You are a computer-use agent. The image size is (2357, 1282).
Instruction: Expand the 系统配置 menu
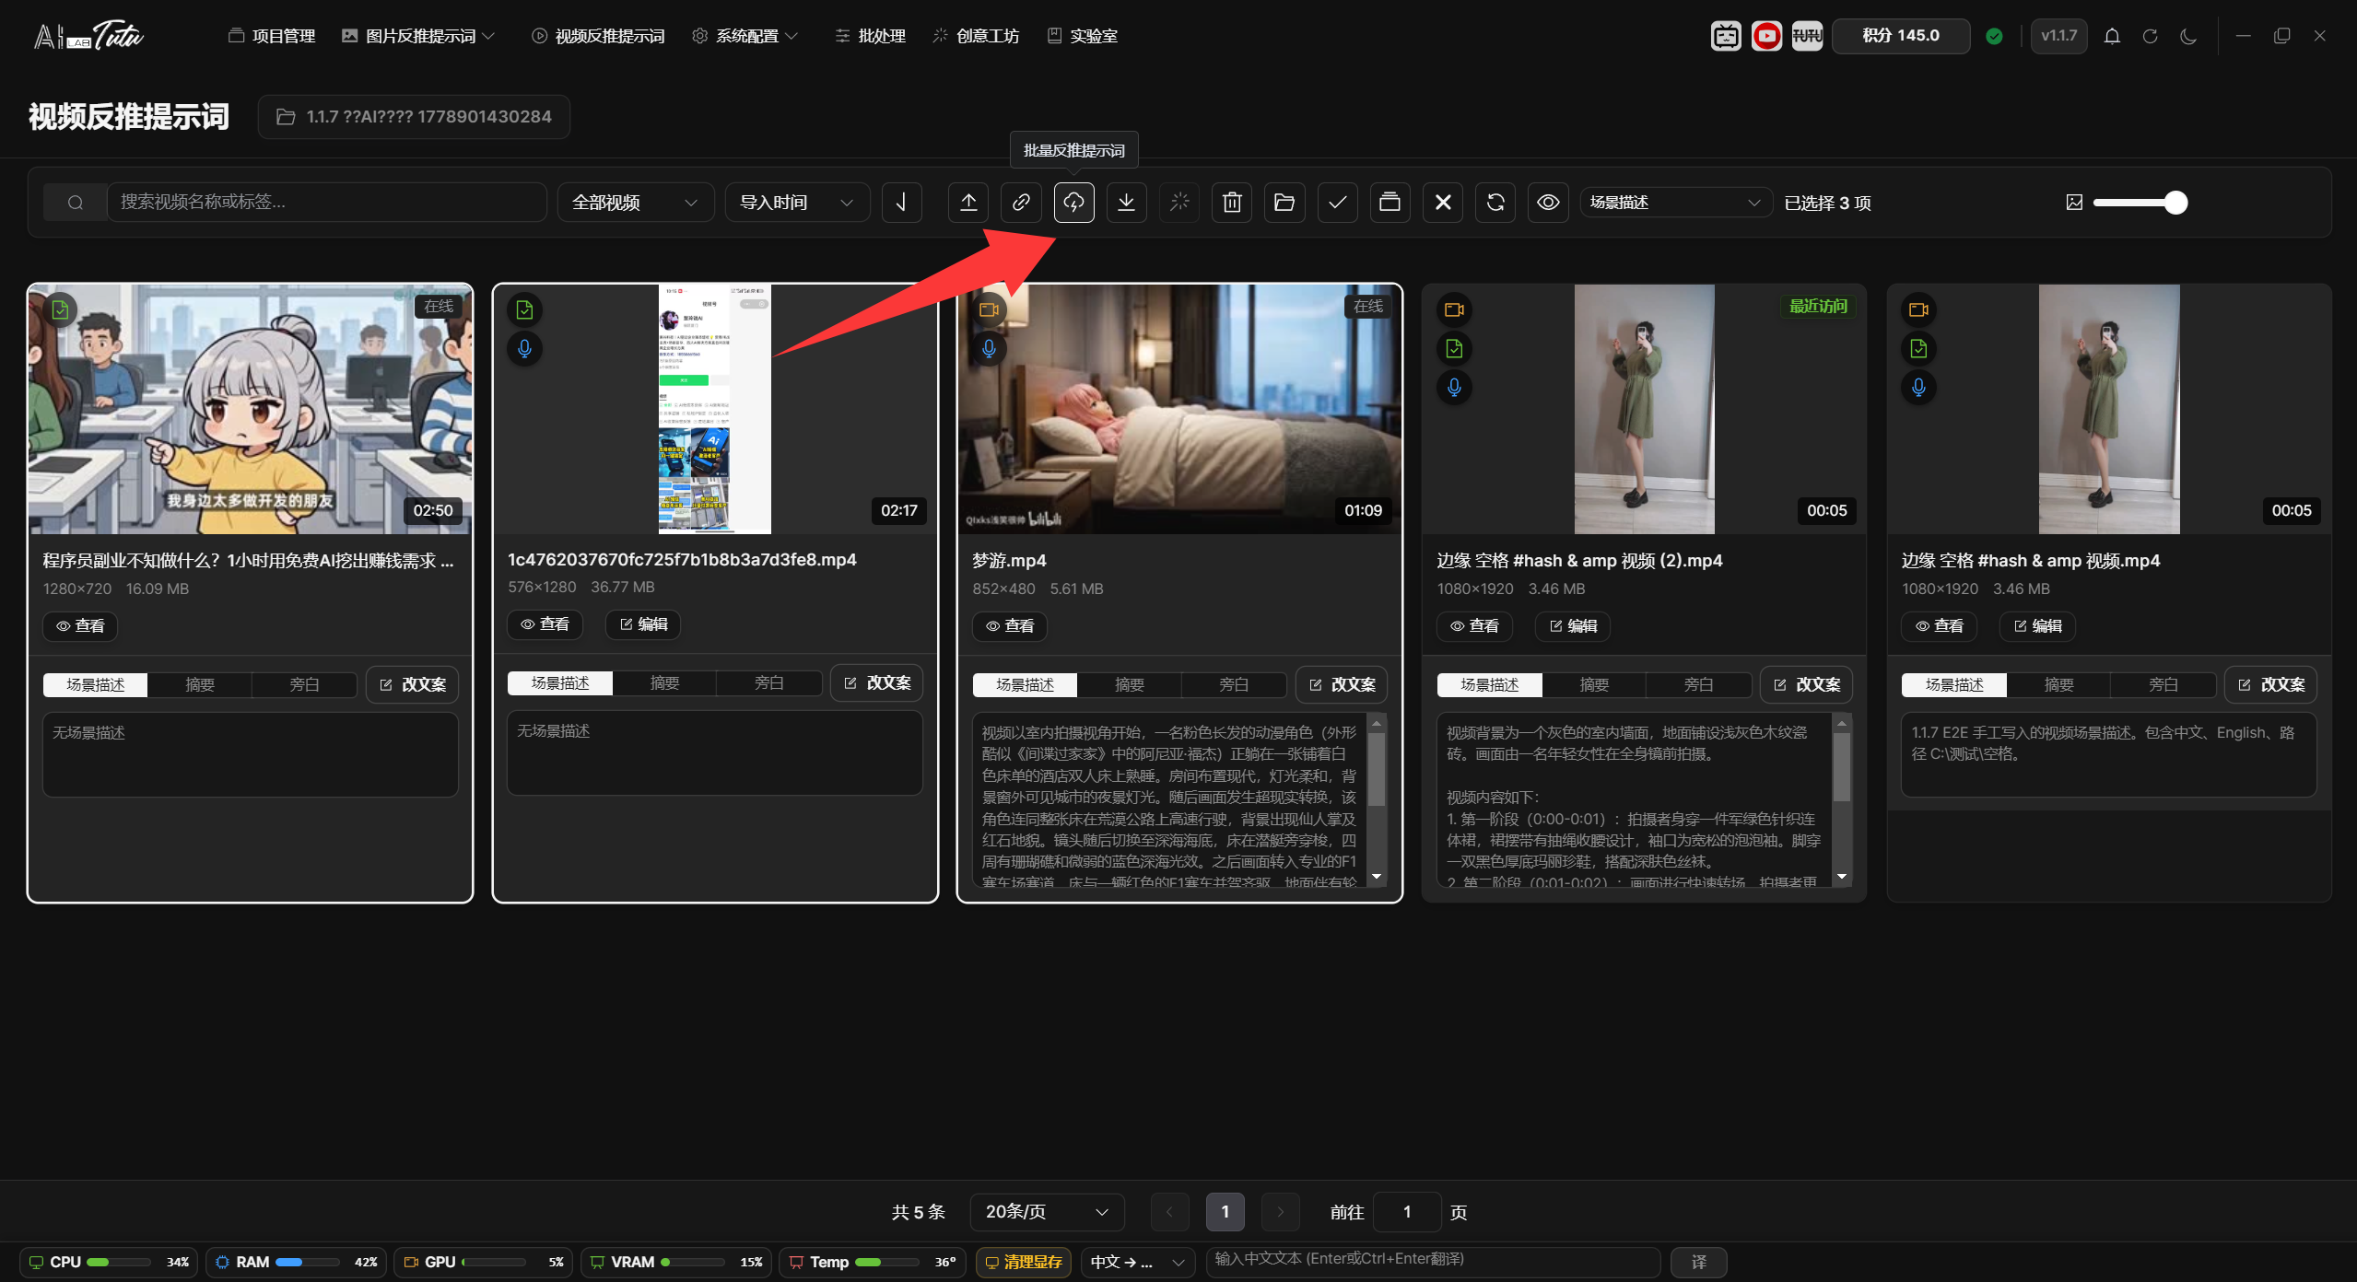pos(745,36)
